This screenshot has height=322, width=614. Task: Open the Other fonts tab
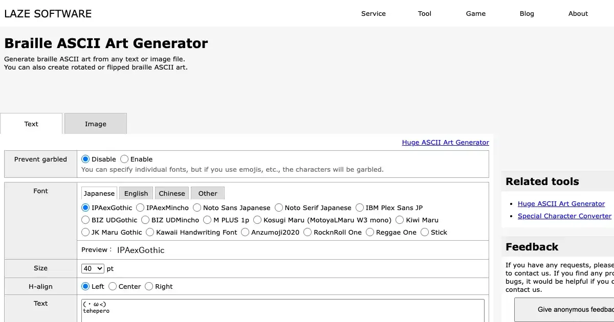(207, 193)
